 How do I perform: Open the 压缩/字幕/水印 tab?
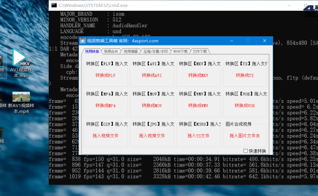156,51
